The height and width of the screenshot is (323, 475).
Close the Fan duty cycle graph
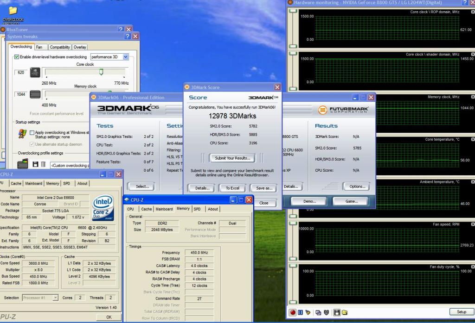click(473, 267)
